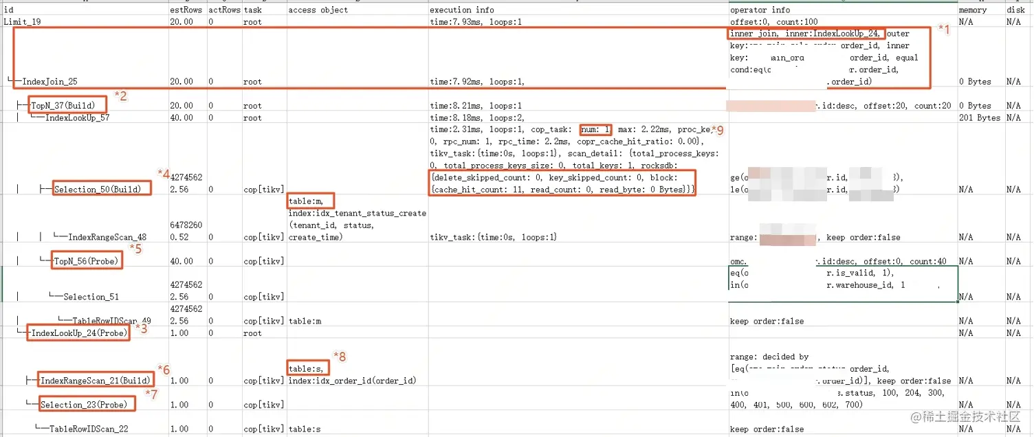Click the "time:8.18ms, loops:2," cell
1034x437 pixels.
pos(577,117)
